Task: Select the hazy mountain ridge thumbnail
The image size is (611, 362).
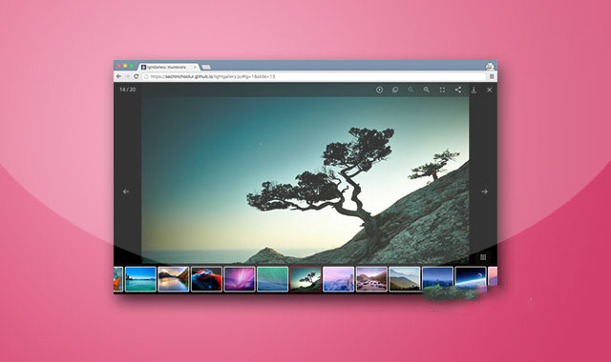Action: click(x=405, y=279)
